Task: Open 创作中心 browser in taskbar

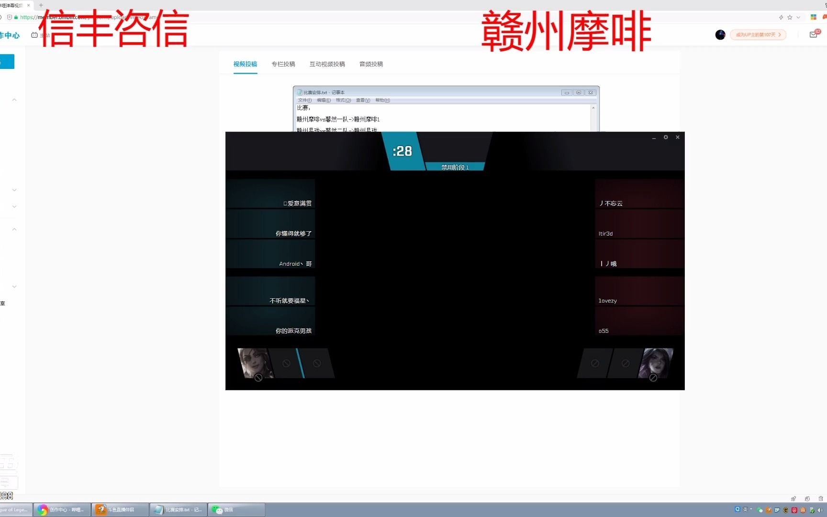Action: coord(62,510)
